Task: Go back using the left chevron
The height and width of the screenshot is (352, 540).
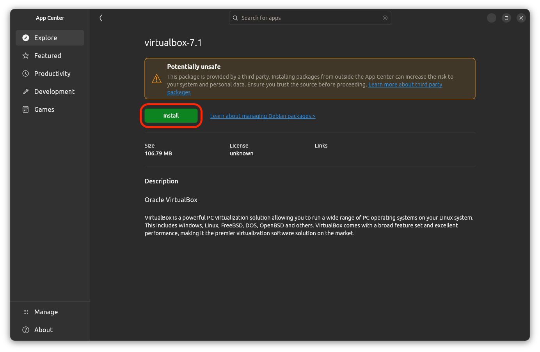Action: 101,18
